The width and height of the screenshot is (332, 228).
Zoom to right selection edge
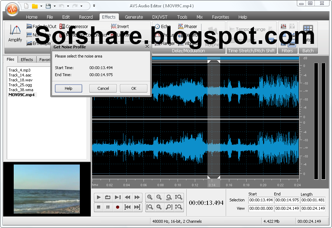[x=169, y=207]
